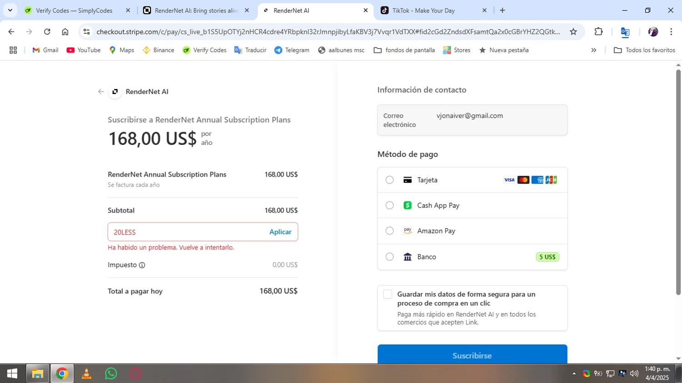
Task: Click the Mastercard logo
Action: [523, 180]
